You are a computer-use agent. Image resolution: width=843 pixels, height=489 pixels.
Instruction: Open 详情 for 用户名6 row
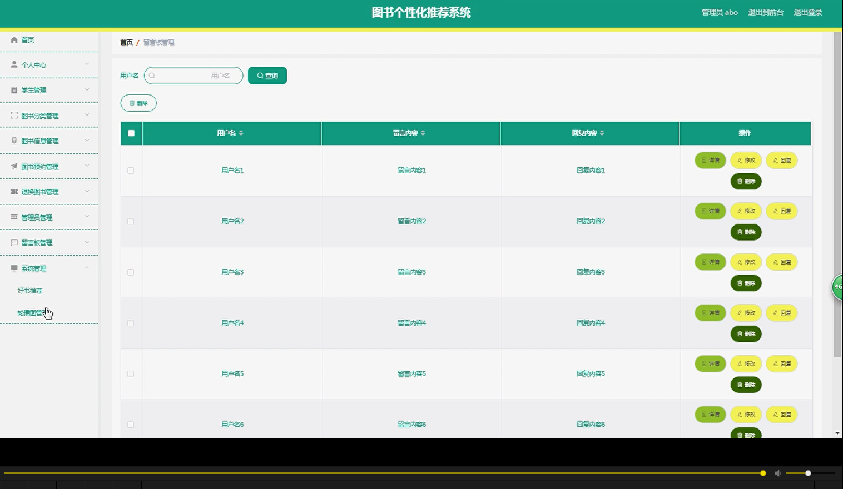tap(710, 415)
